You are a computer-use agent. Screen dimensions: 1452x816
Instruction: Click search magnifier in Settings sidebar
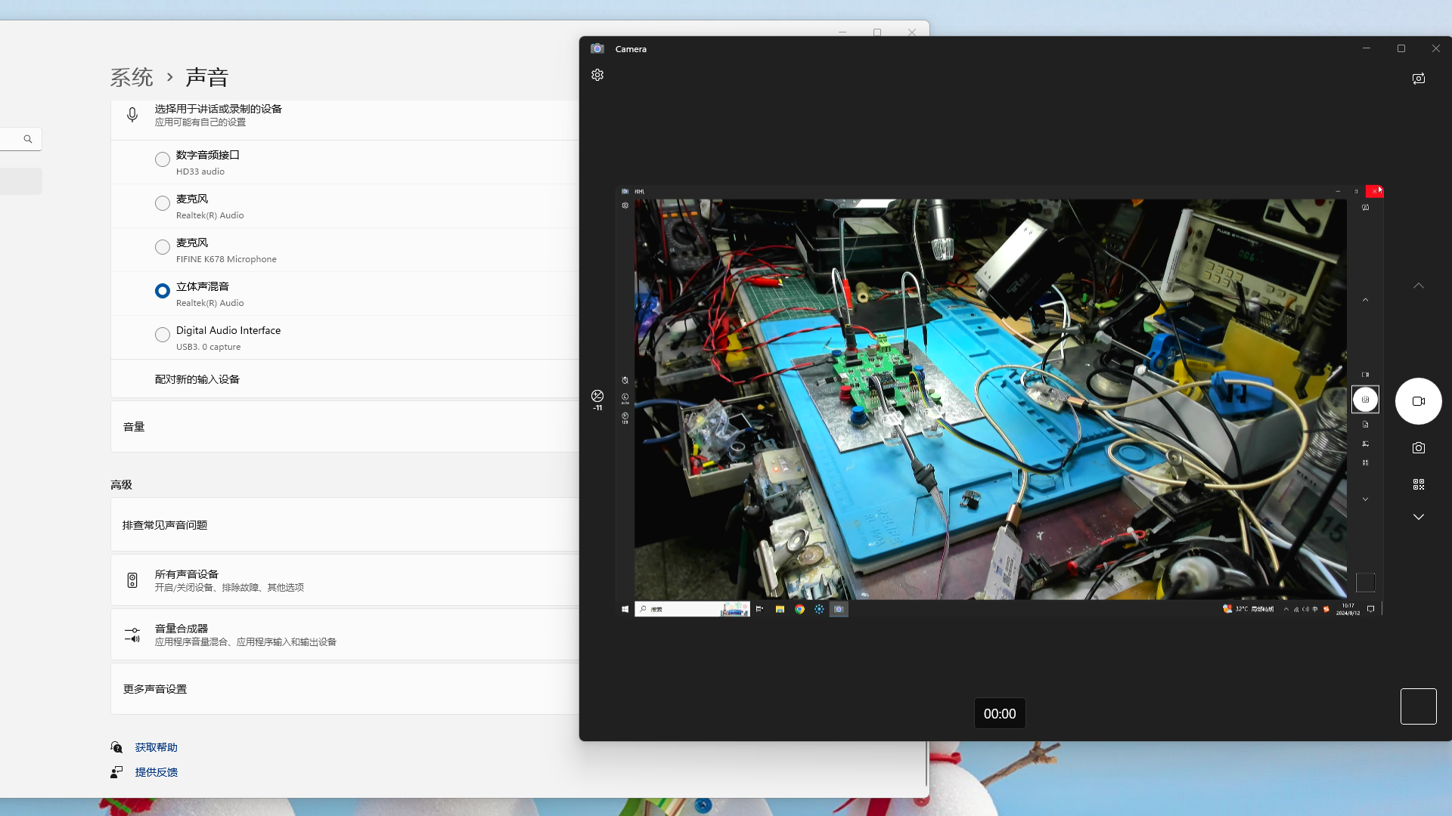pyautogui.click(x=28, y=139)
